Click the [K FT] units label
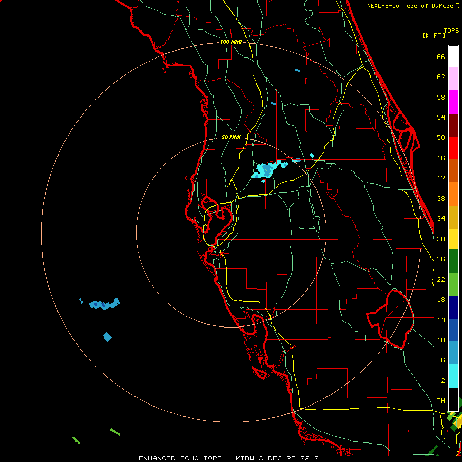 434,35
